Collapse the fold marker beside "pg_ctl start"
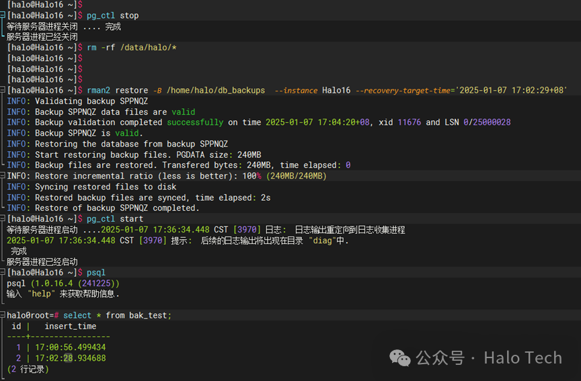 3,218
